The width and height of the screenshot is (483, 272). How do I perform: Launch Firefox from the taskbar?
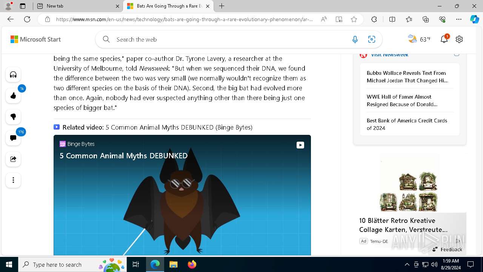[x=192, y=264]
